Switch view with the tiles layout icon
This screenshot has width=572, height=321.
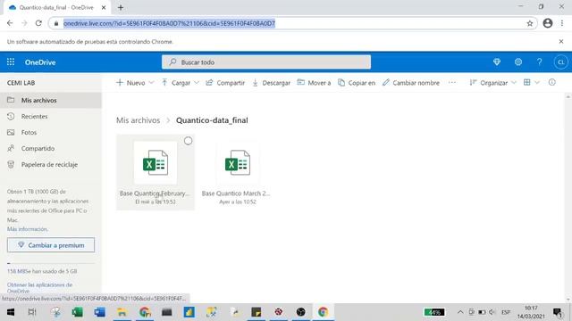click(x=526, y=83)
